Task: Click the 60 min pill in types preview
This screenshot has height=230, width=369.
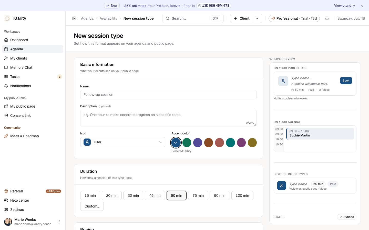Action: coord(318,184)
